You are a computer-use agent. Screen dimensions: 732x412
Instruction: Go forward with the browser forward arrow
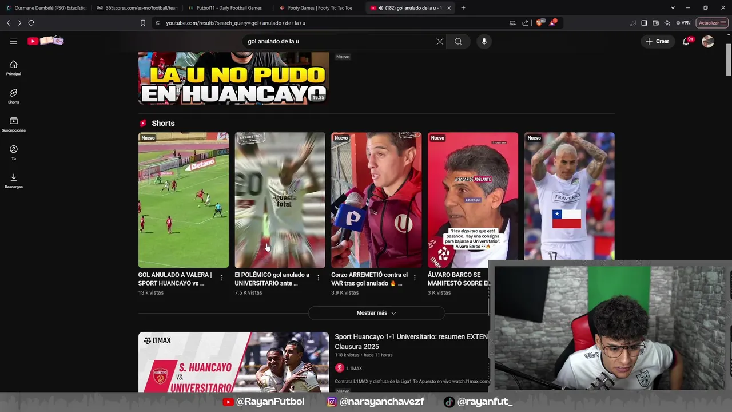[x=19, y=23]
